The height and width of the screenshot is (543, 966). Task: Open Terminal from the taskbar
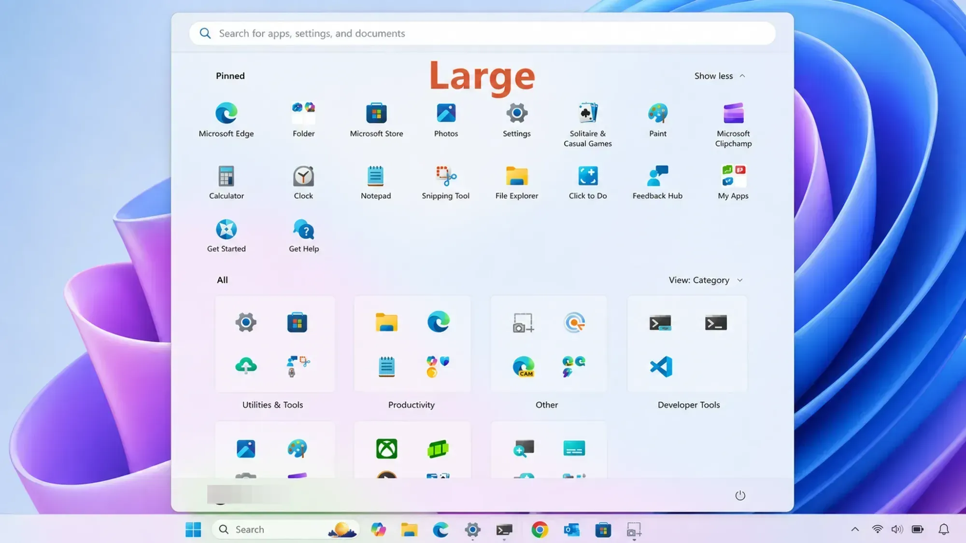pos(504,529)
